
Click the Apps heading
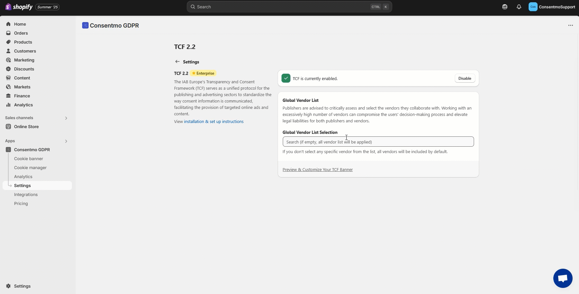point(10,141)
